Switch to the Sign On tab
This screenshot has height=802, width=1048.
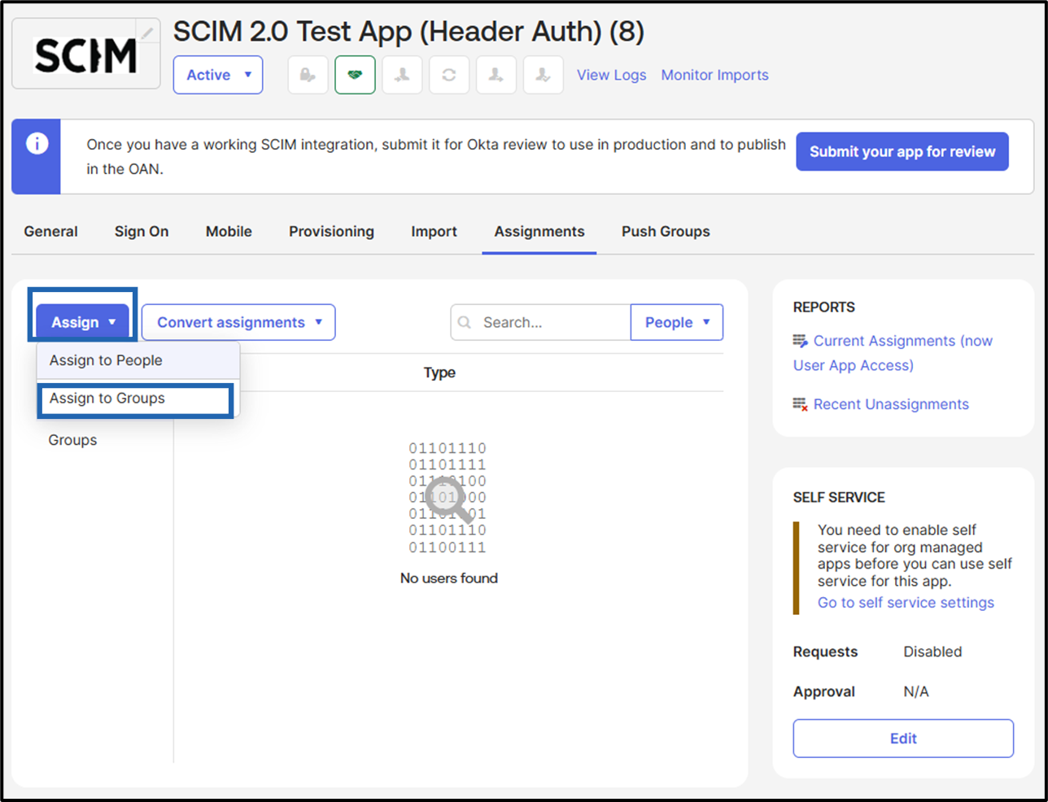click(x=142, y=232)
